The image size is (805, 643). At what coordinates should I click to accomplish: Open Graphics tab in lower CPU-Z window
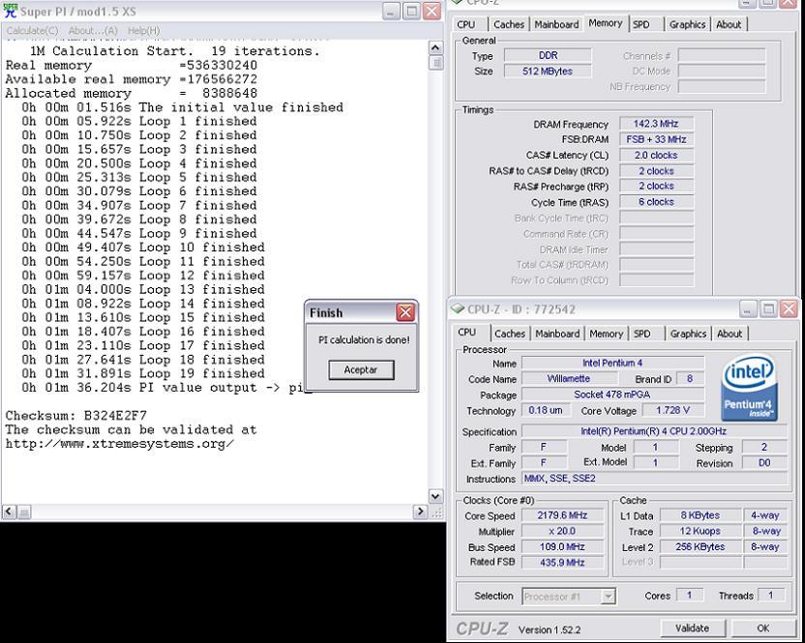pos(688,334)
